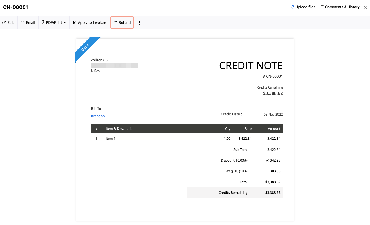Image resolution: width=370 pixels, height=225 pixels.
Task: Click the Edit pencil icon
Action: point(4,22)
